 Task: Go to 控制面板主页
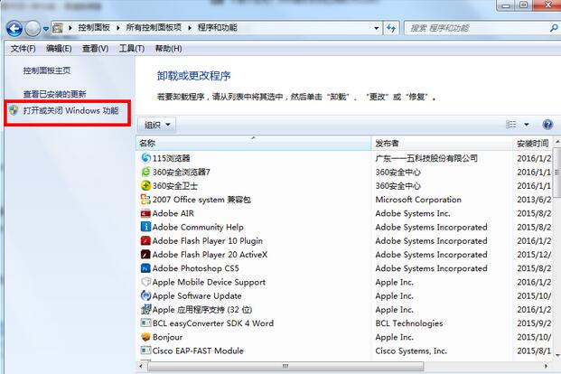[47, 70]
